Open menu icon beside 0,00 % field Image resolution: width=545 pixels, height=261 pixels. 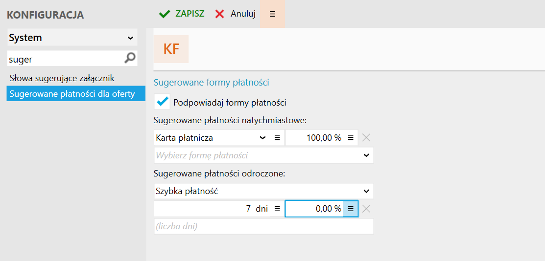pyautogui.click(x=351, y=209)
